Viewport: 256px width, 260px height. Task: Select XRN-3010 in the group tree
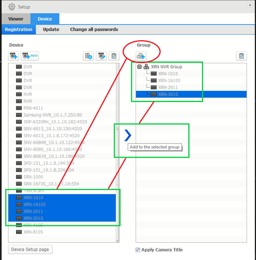point(191,94)
